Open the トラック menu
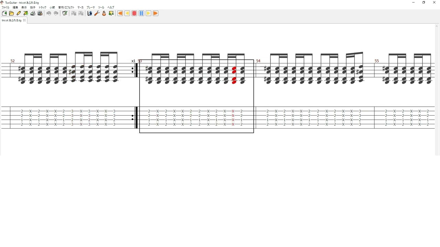440x247 pixels. click(42, 7)
